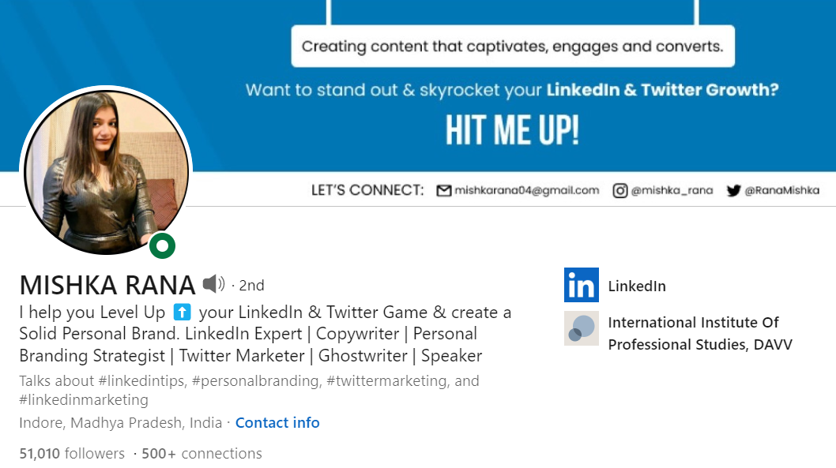The image size is (836, 468).
Task: Click the @mishka_rana Instagram handle
Action: click(x=672, y=191)
